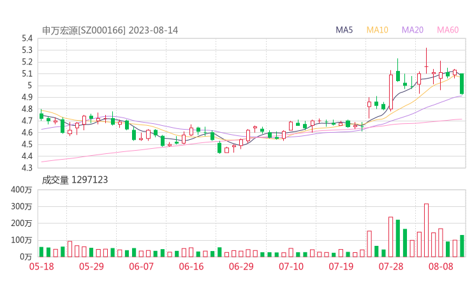Click the 5.4 price axis label

(x=27, y=38)
